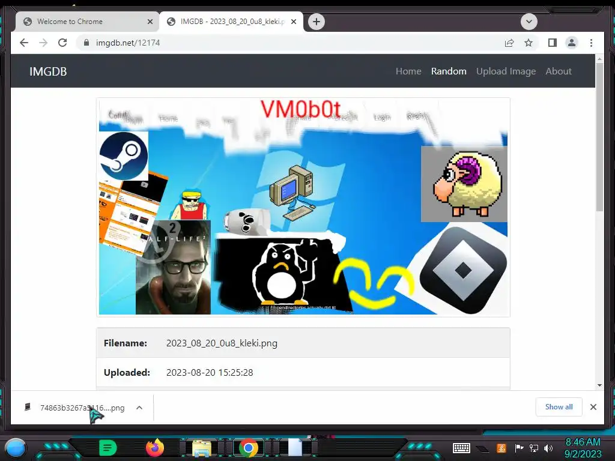Viewport: 615px width, 461px height.
Task: Click the Filename: label
Action: pos(125,343)
